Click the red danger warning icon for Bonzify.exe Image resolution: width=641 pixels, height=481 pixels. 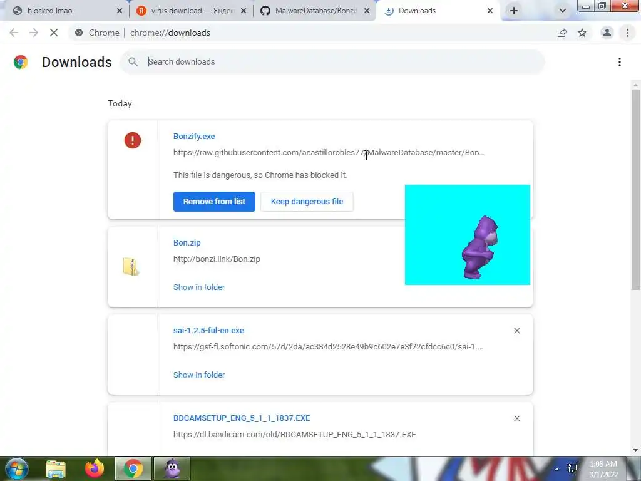click(x=133, y=140)
